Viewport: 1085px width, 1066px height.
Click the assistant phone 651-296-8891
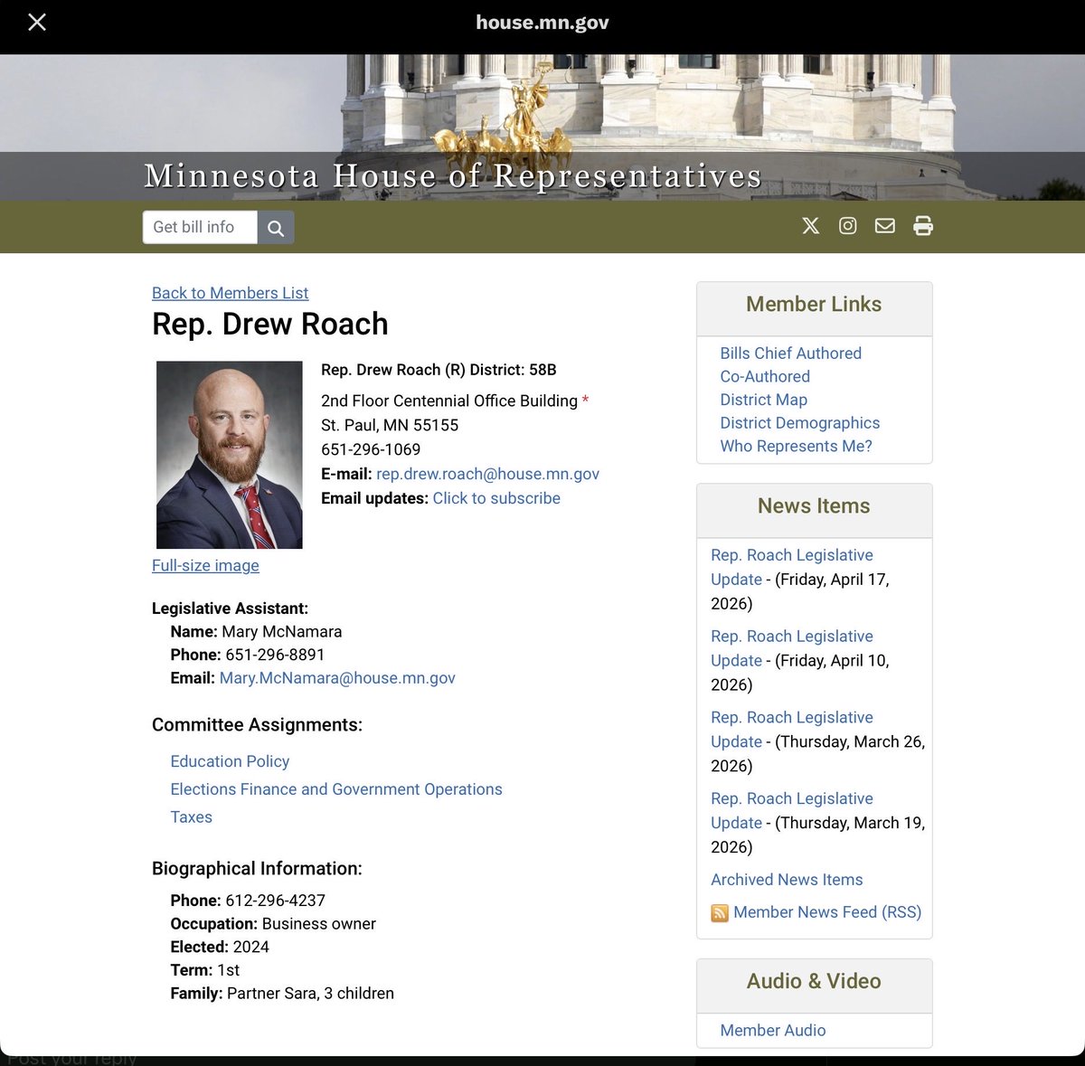[x=275, y=655]
